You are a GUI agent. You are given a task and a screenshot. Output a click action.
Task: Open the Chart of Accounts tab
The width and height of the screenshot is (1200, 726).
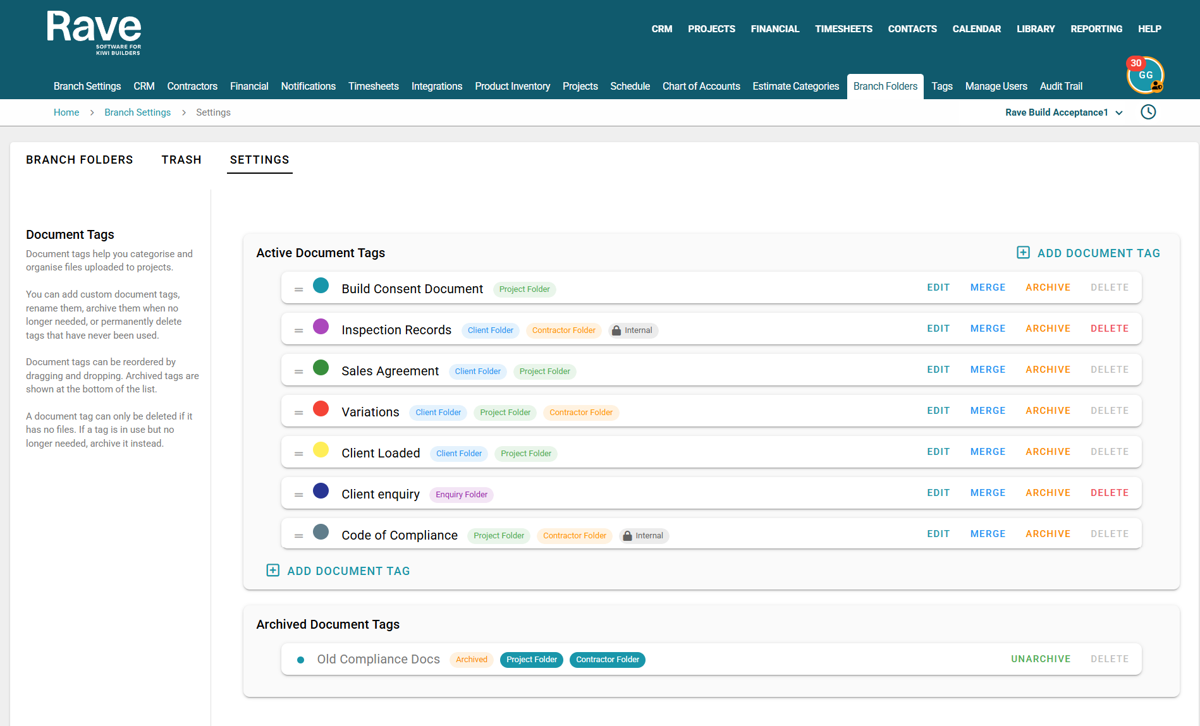701,87
